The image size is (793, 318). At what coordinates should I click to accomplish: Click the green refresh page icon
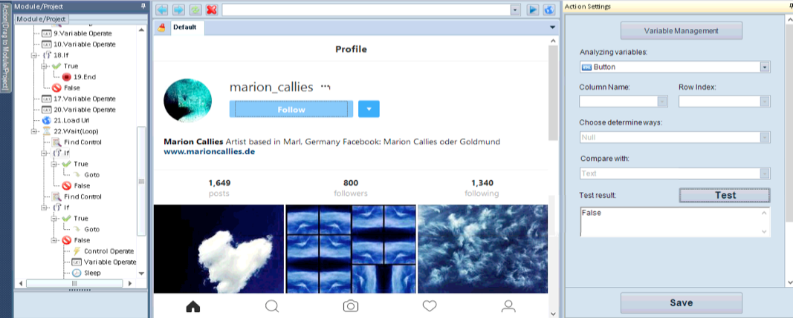[195, 10]
